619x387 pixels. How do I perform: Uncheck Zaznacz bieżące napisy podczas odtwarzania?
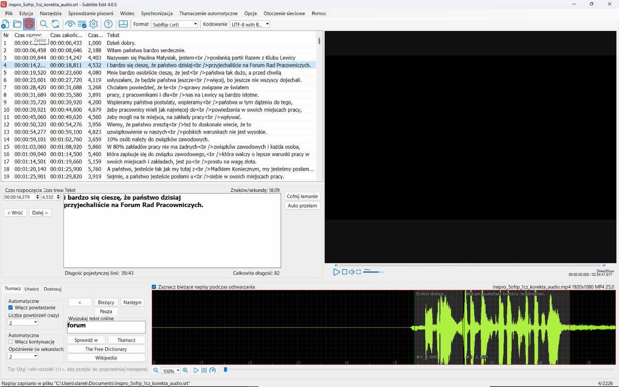(154, 287)
